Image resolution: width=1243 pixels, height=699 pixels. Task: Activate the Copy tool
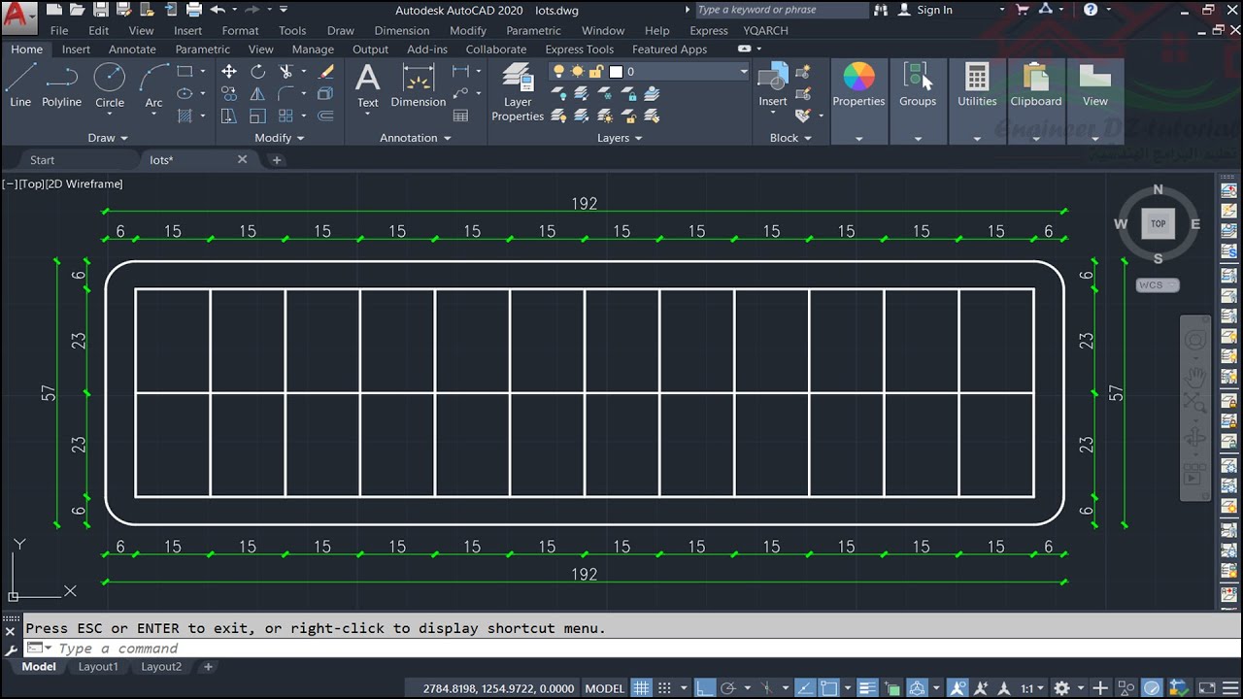(x=229, y=94)
